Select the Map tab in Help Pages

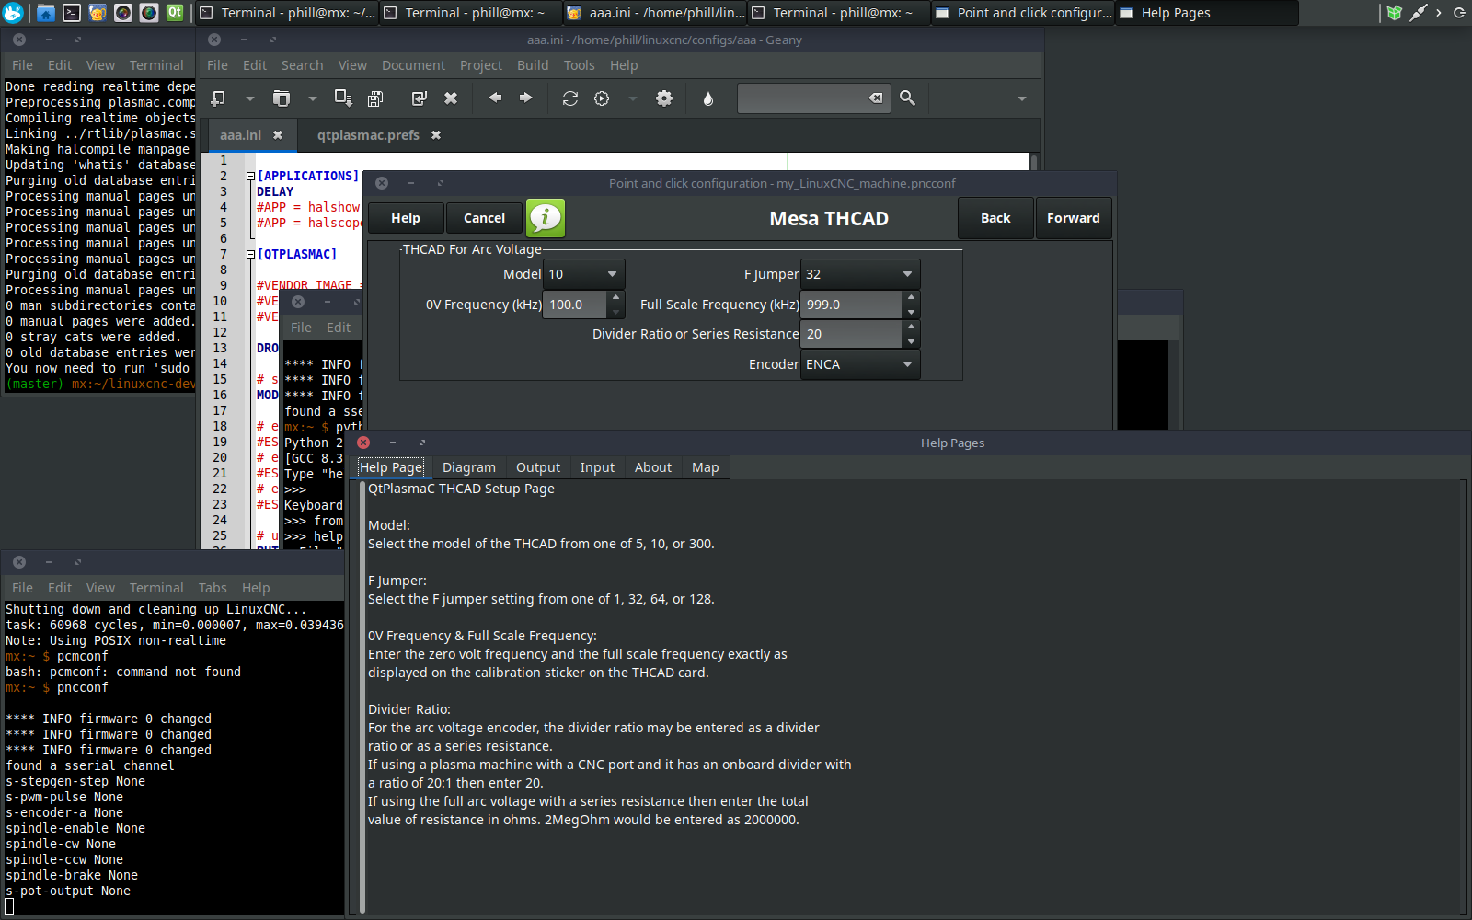point(706,467)
